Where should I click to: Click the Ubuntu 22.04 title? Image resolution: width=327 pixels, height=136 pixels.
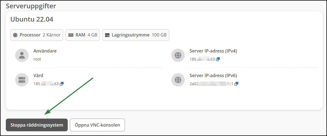[32, 19]
